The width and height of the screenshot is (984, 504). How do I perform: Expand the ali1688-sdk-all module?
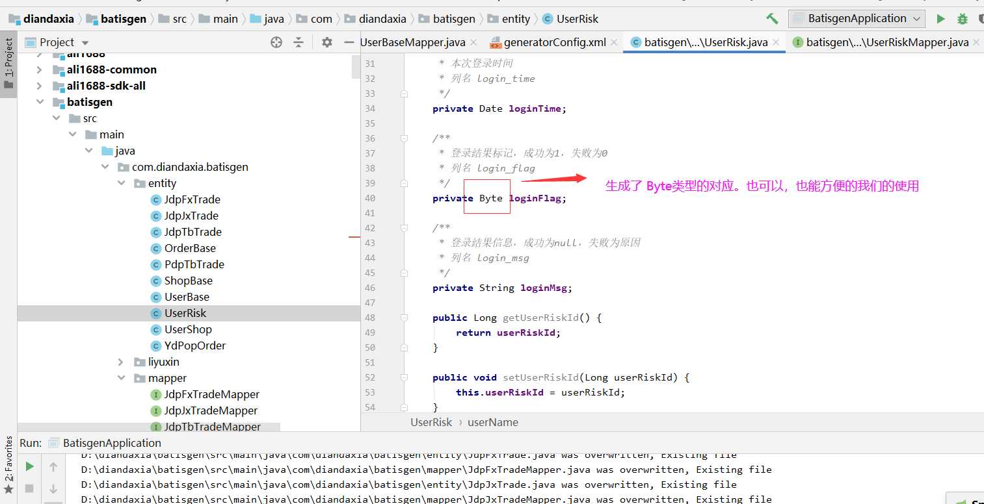(40, 86)
